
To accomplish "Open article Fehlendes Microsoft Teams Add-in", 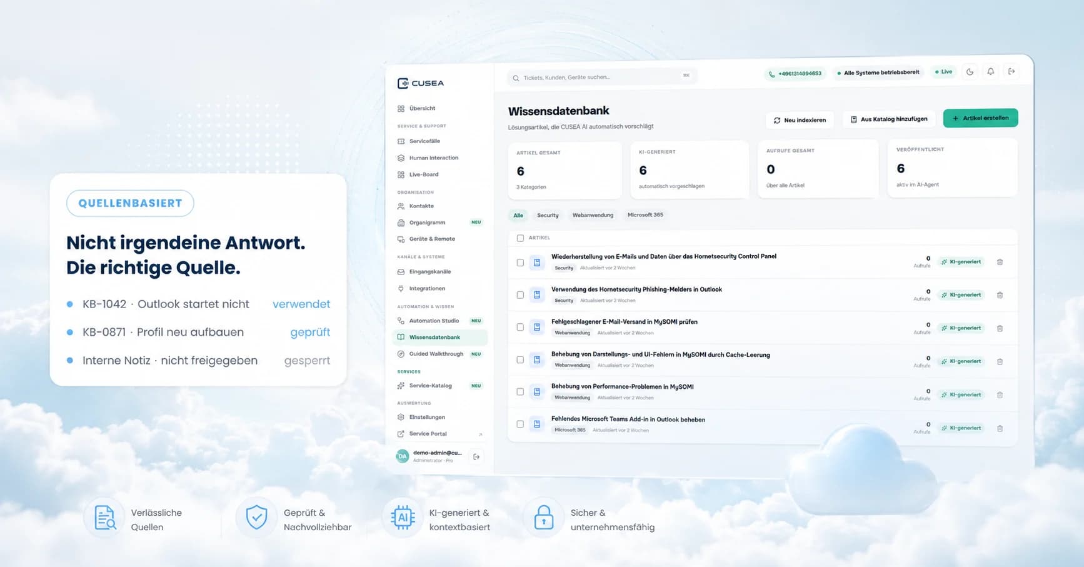I will (x=628, y=419).
